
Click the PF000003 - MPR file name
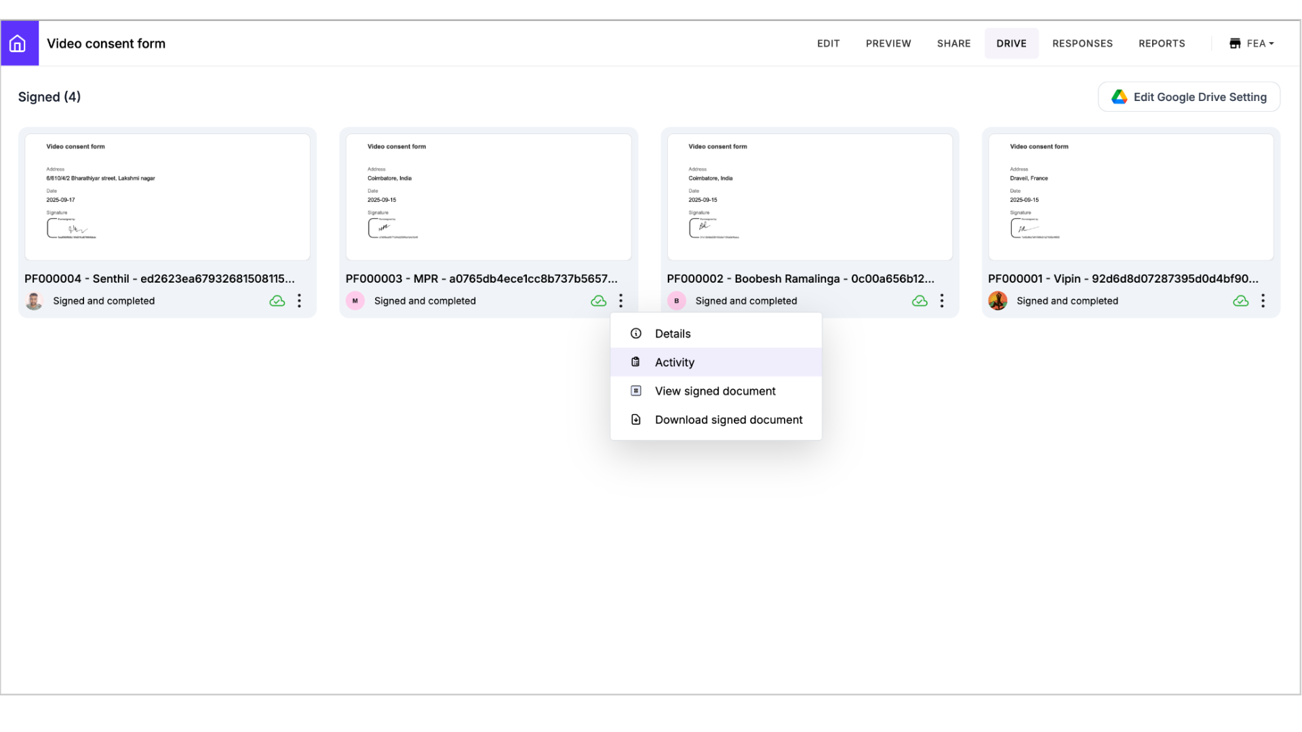[x=481, y=279]
